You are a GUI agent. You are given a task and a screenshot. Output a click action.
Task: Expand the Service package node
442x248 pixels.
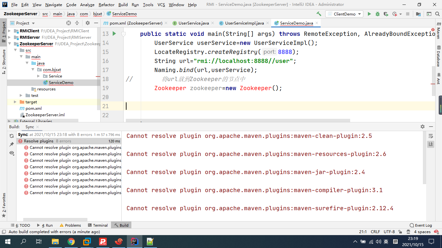38,76
